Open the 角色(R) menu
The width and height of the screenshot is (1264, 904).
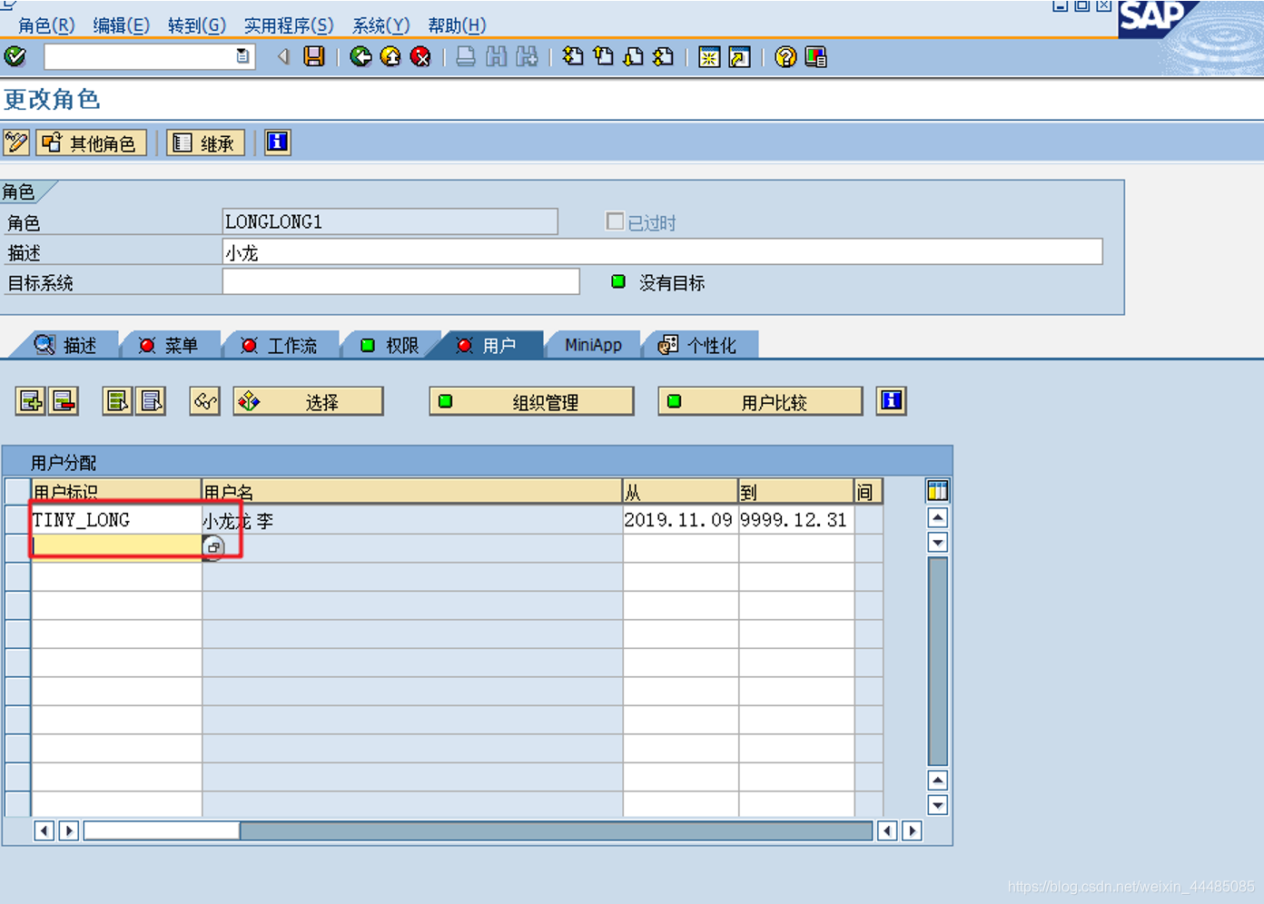46,25
